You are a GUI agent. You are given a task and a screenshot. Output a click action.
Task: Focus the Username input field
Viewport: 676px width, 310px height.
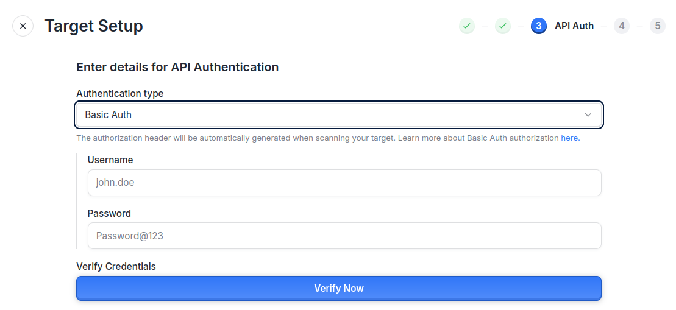344,183
